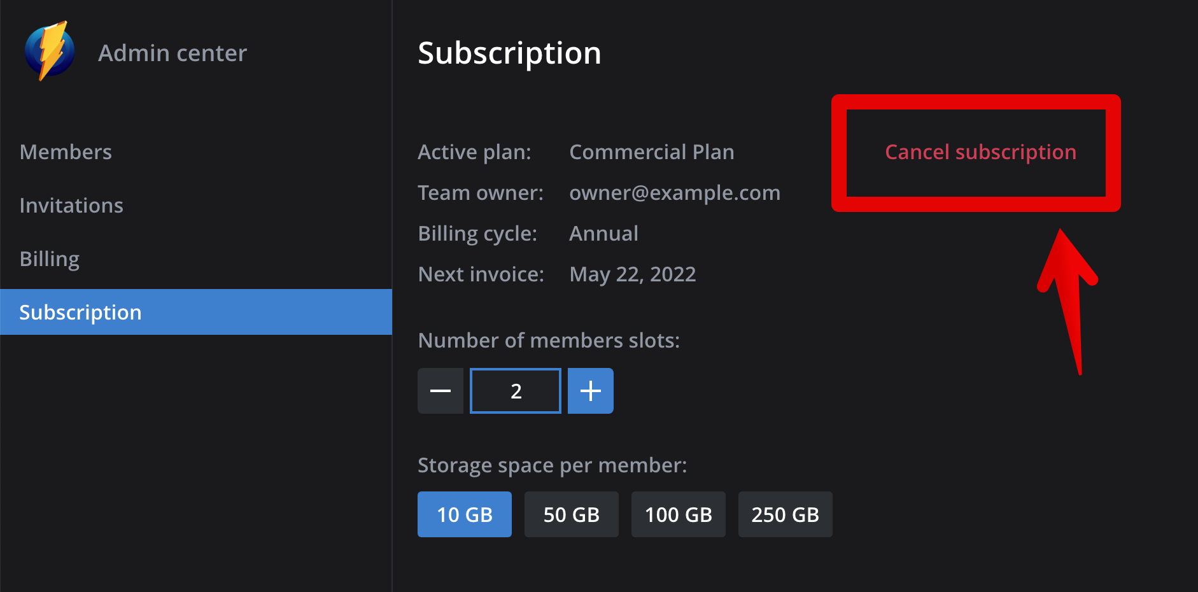Click the Commercial Plan value text
Viewport: 1198px width, 592px height.
(652, 152)
